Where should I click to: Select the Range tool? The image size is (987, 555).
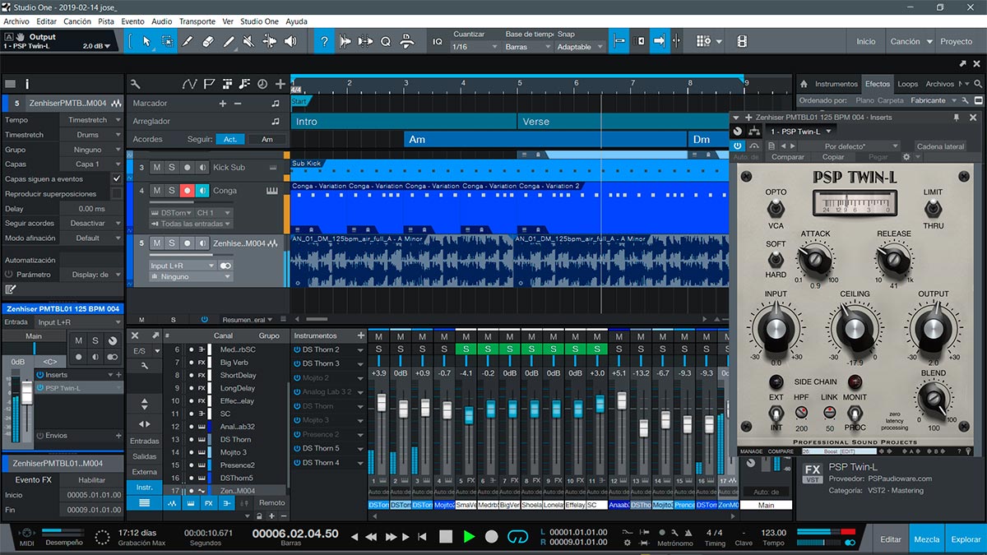tap(167, 41)
